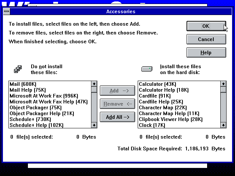Select Clipbook Viewer Help (28K)
Viewport: 235px width, 176px height.
click(x=179, y=119)
